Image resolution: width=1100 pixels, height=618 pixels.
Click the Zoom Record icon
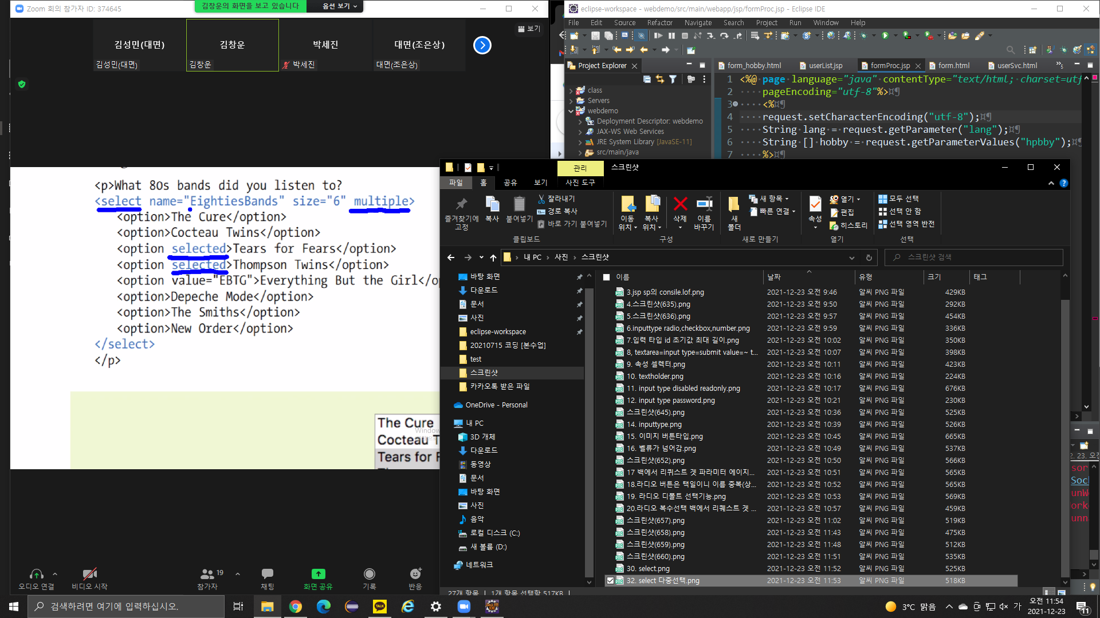click(370, 574)
